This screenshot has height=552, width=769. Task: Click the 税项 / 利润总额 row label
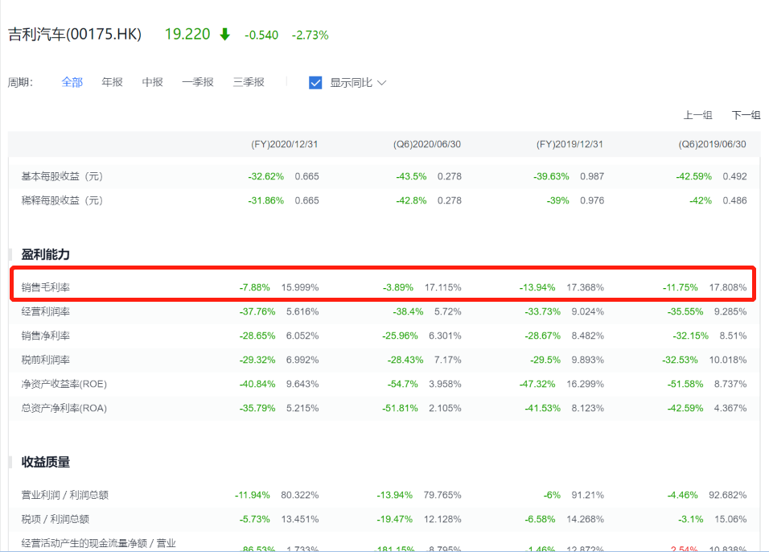56,519
